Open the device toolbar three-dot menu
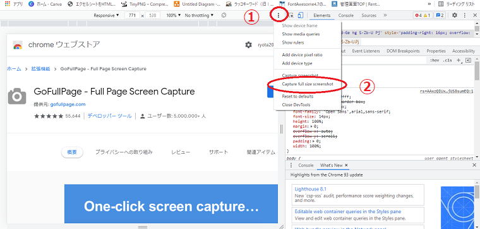Screen dimensions: 480x229 tap(279, 15)
